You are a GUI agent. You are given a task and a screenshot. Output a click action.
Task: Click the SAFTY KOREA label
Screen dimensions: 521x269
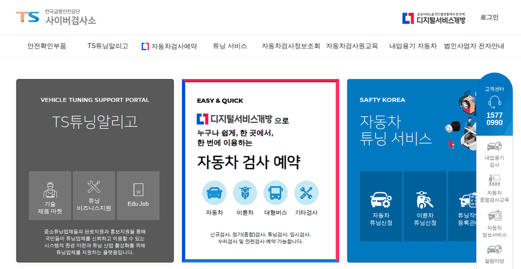pos(382,100)
